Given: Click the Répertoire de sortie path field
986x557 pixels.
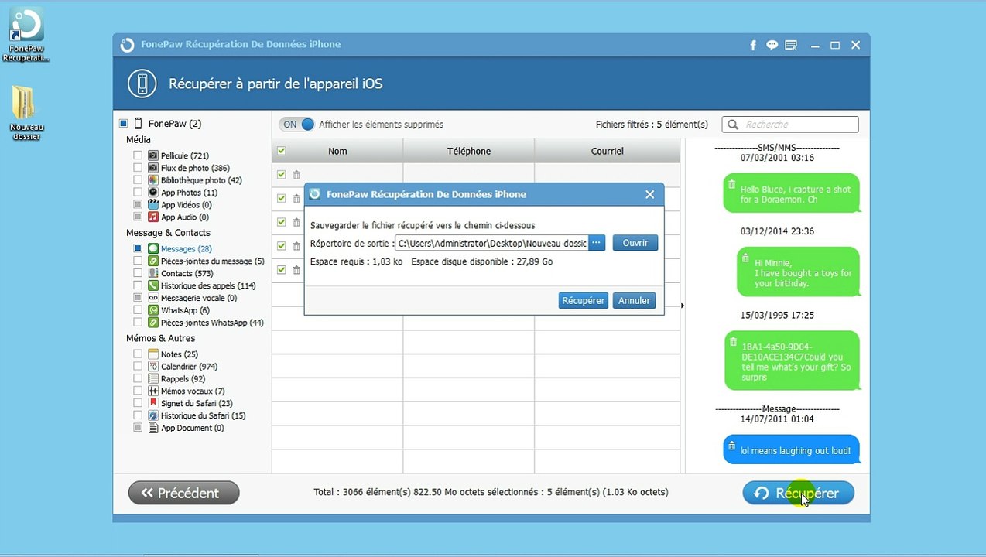Looking at the screenshot, I should point(491,243).
